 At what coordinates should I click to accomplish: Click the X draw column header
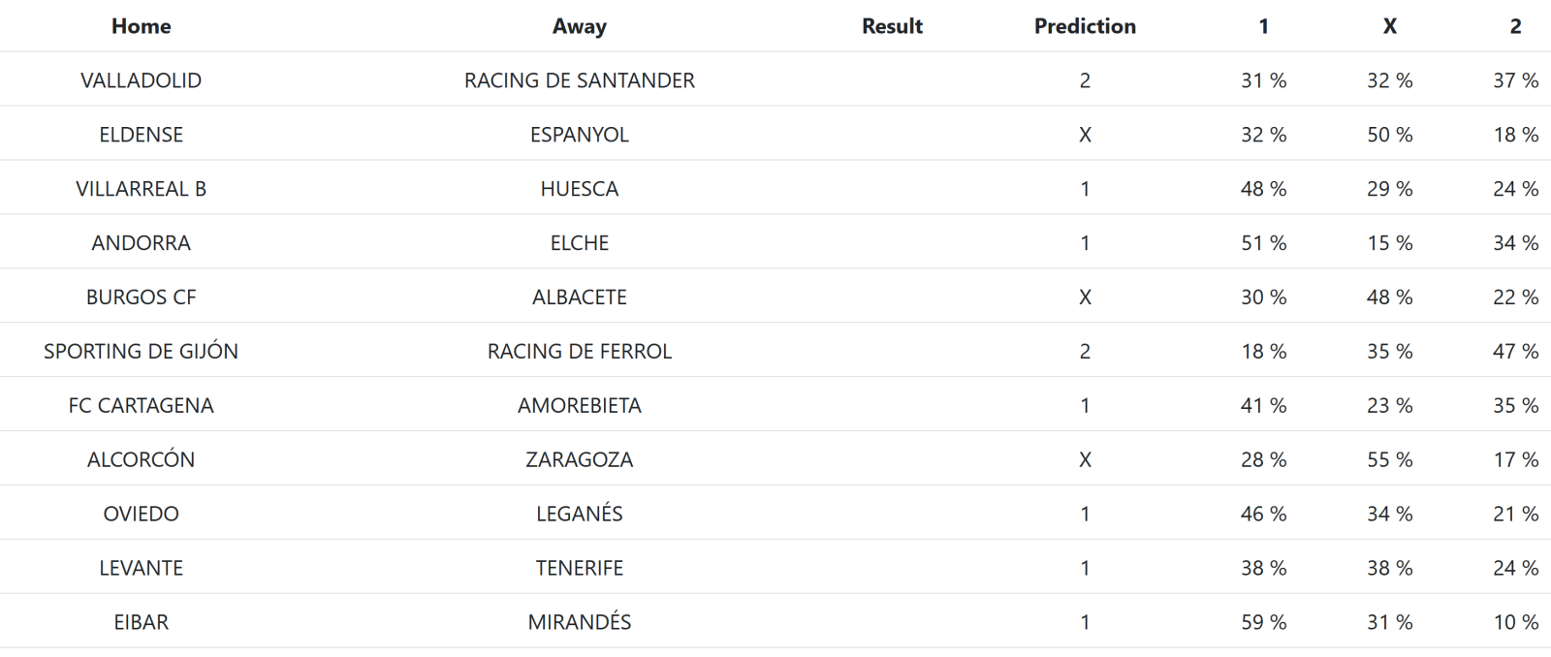pos(1389,26)
